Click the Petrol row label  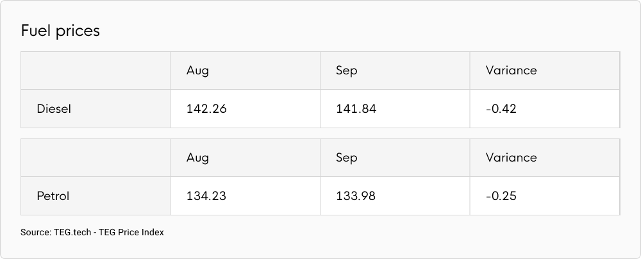(x=53, y=196)
